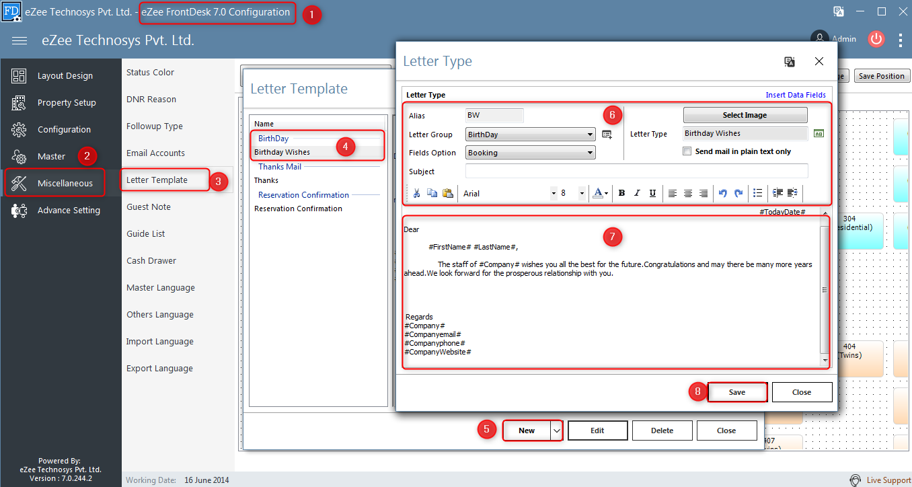Open Guide List submenu
The height and width of the screenshot is (487, 912).
point(146,233)
